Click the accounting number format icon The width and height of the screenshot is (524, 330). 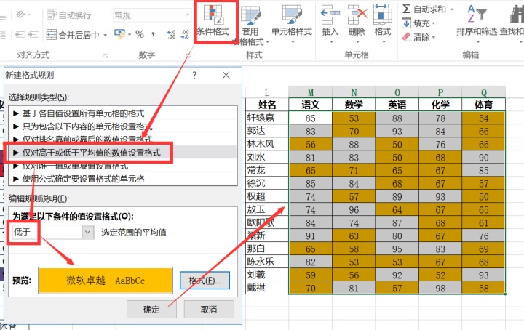119,33
